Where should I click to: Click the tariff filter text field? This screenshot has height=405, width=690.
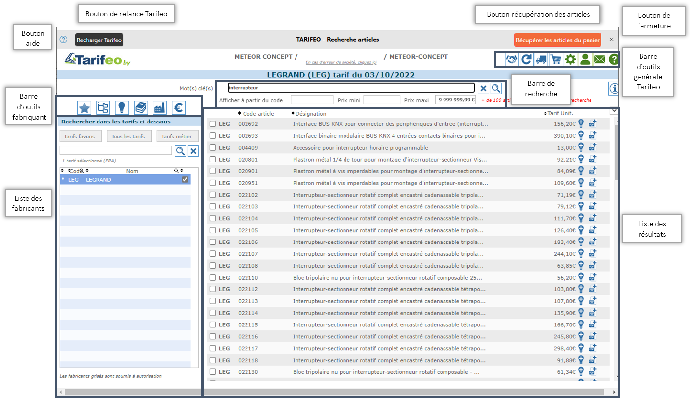116,150
